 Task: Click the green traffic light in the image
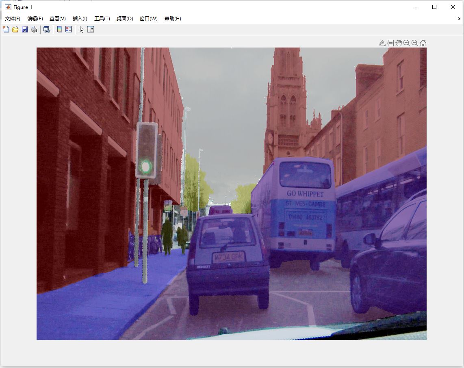pyautogui.click(x=145, y=167)
